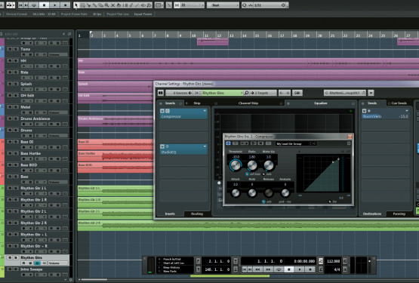Click the search icon beside Rhythm Gtrs name

click(x=246, y=93)
